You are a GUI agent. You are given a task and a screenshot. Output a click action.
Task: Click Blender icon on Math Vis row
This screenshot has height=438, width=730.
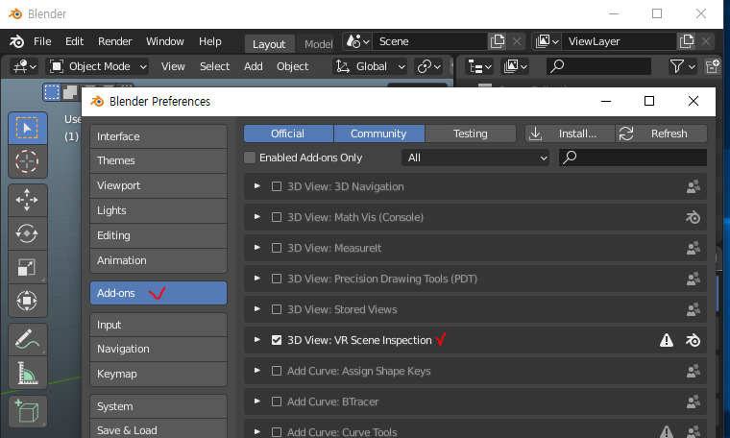point(693,217)
